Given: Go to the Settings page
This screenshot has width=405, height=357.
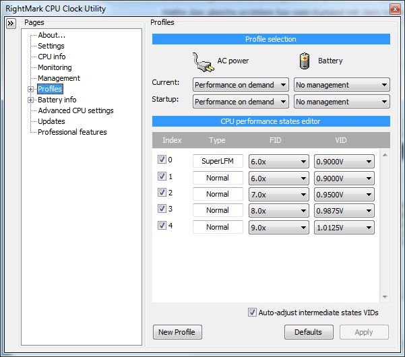Looking at the screenshot, I should (x=51, y=46).
